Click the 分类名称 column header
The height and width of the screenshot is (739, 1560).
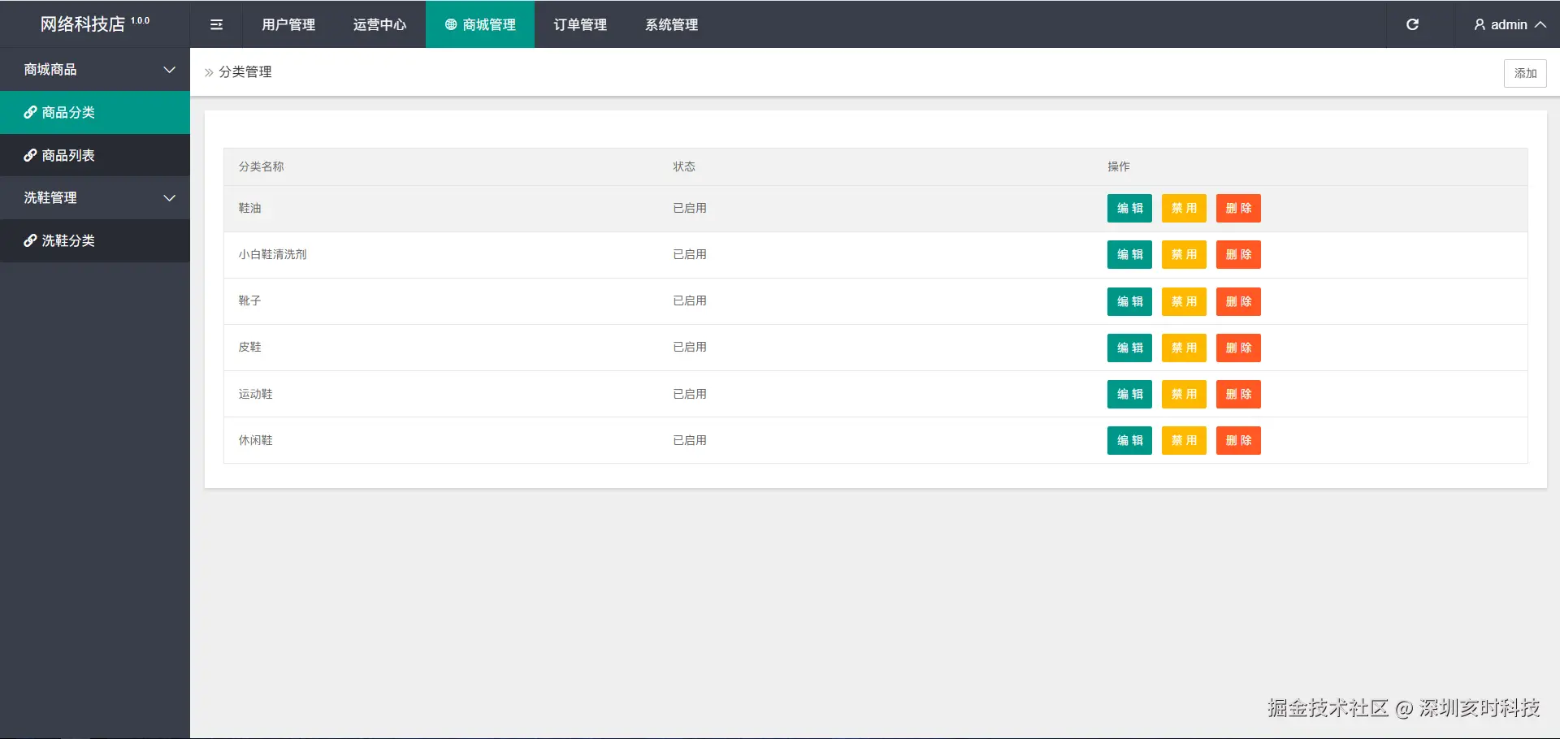261,166
